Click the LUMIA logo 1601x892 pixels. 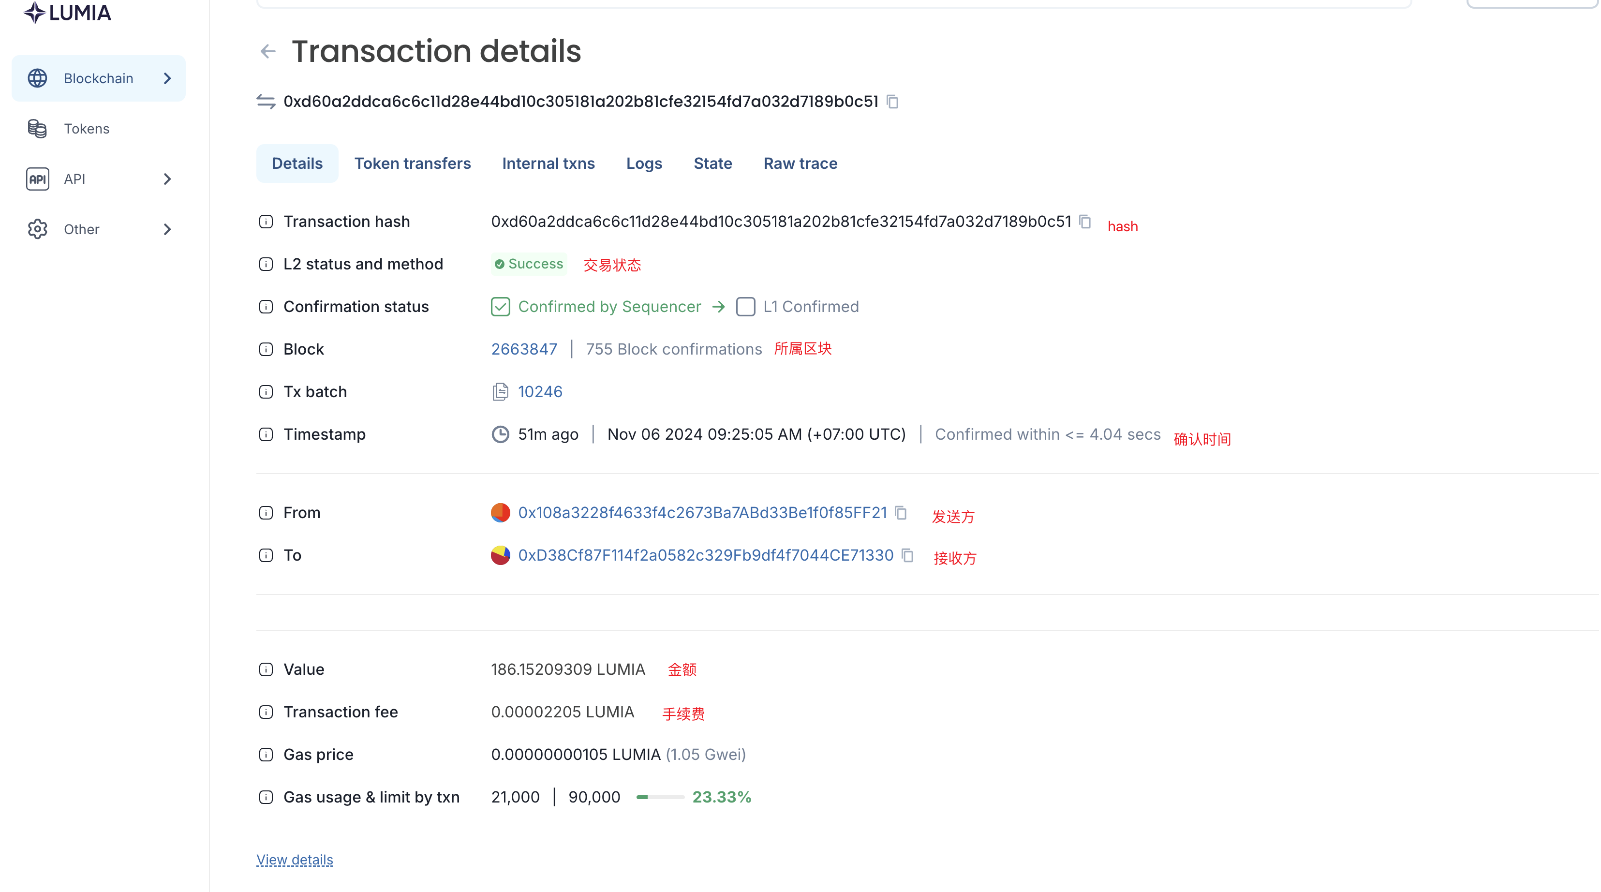click(67, 13)
